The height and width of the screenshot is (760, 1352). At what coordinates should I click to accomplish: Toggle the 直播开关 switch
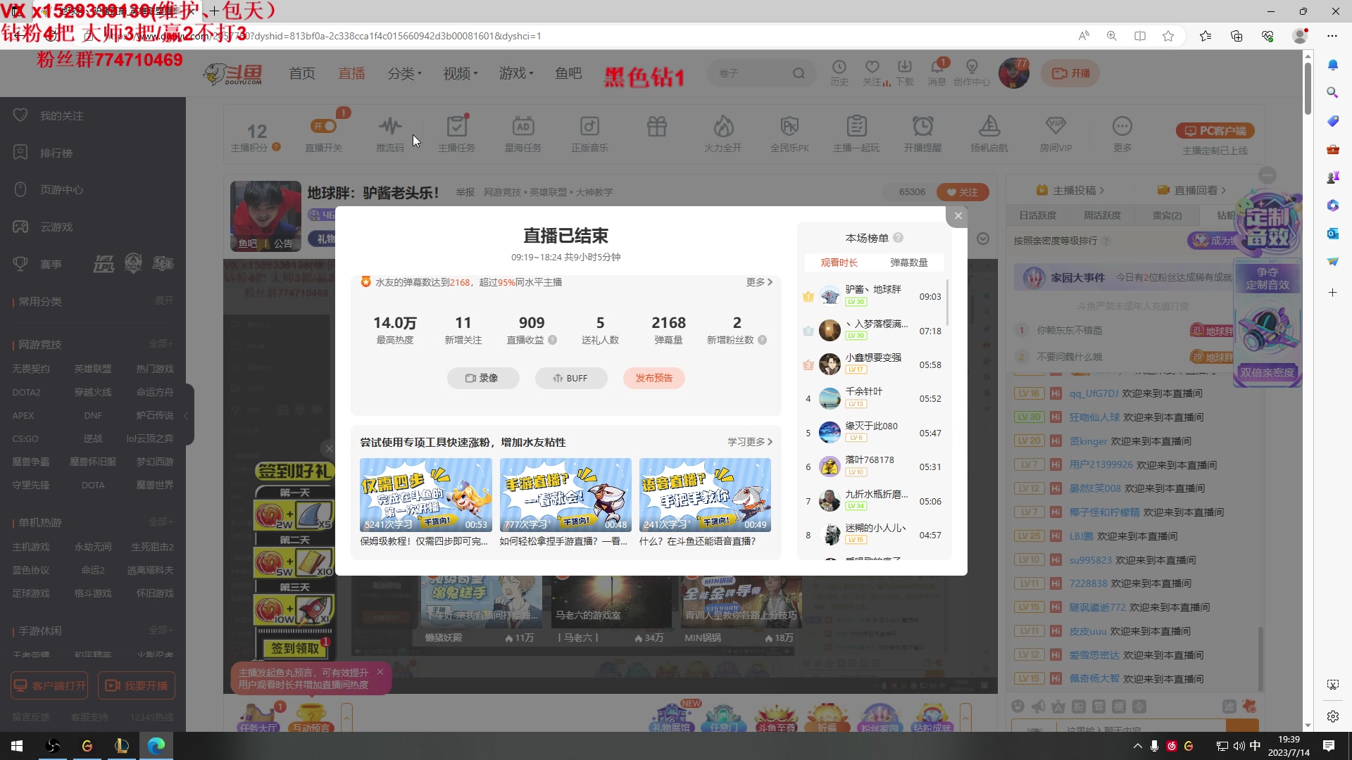click(x=324, y=126)
